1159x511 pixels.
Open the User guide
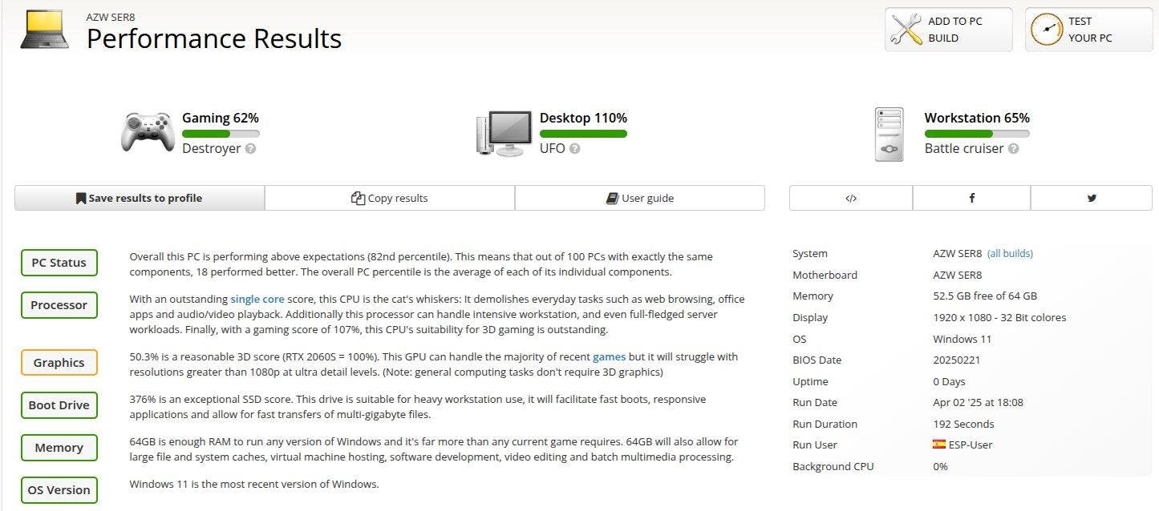pos(640,198)
